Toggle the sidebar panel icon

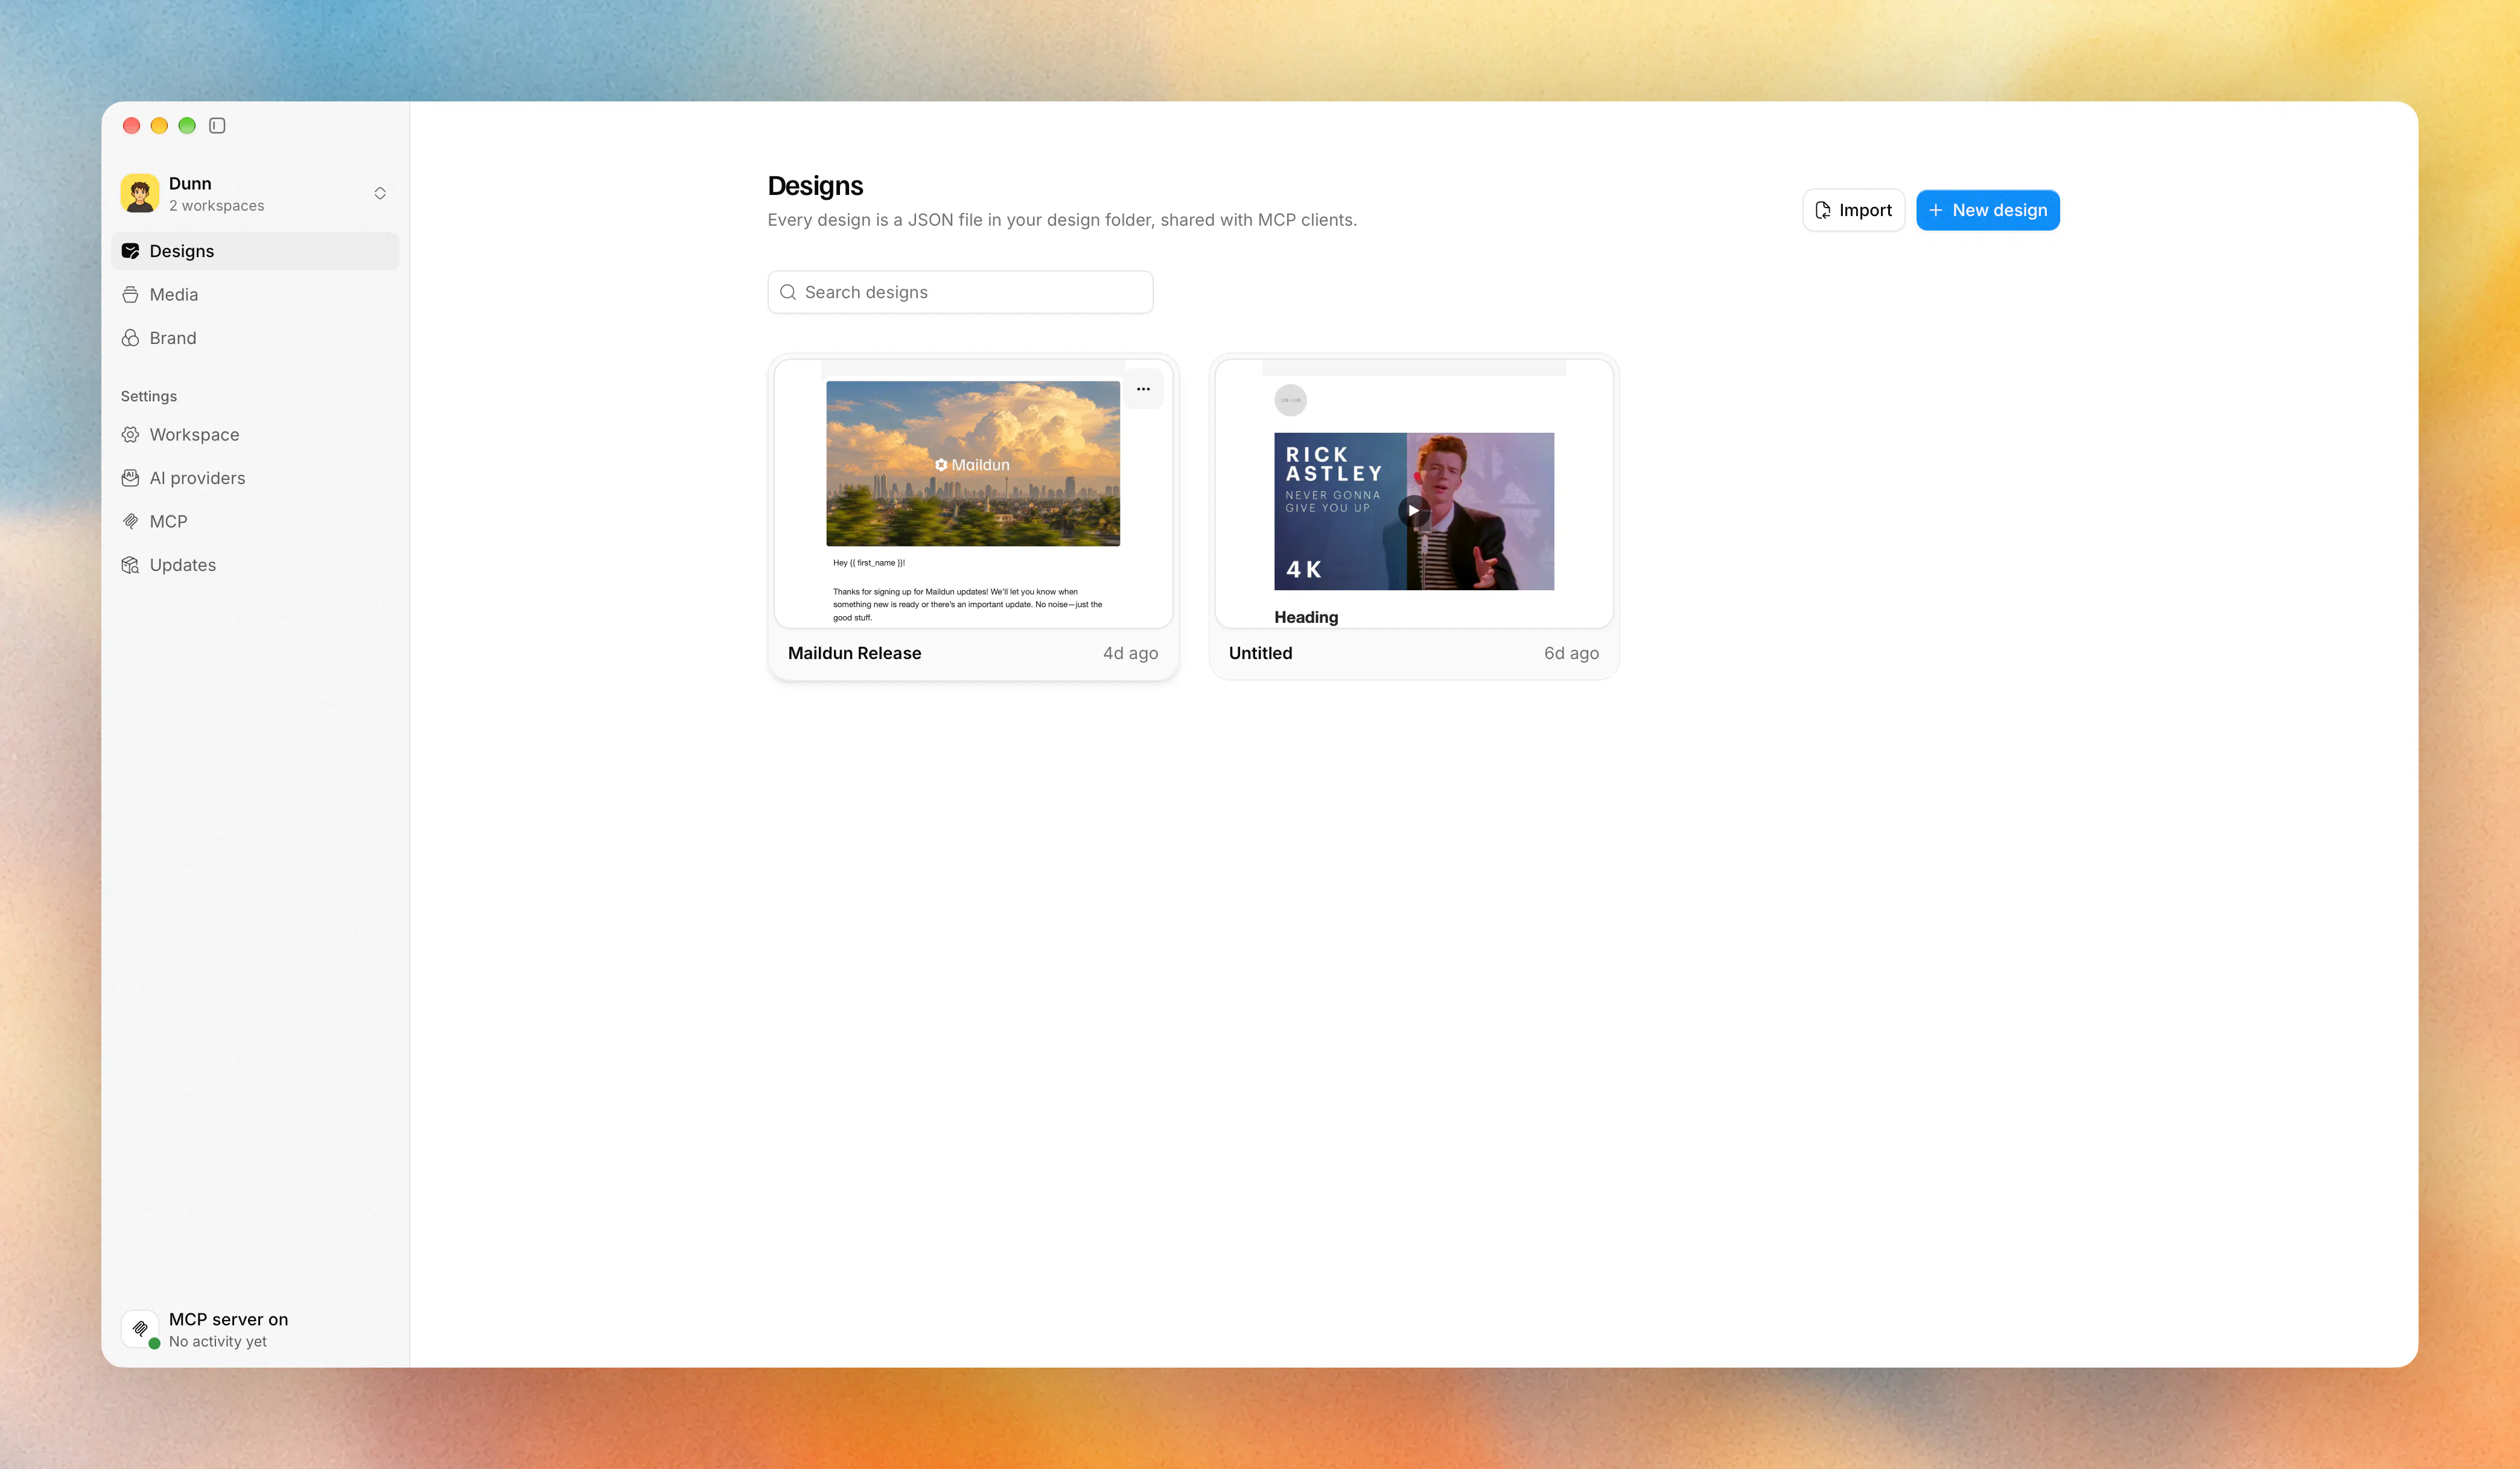[217, 125]
